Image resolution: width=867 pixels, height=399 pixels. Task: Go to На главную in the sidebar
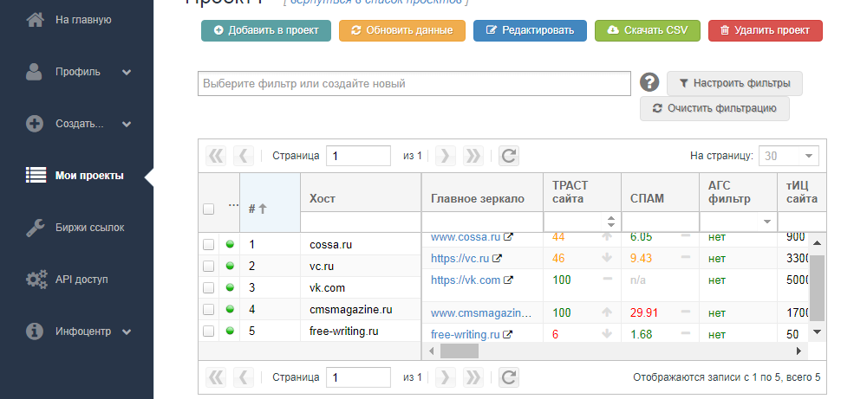click(x=83, y=20)
